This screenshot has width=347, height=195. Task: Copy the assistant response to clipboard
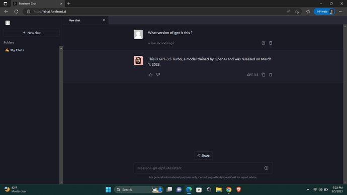[x=263, y=75]
